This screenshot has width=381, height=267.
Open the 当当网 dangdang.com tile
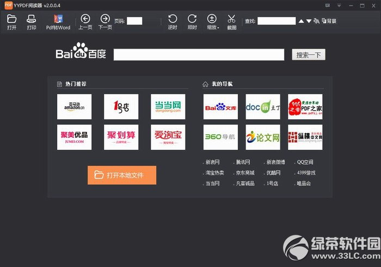[x=168, y=107]
